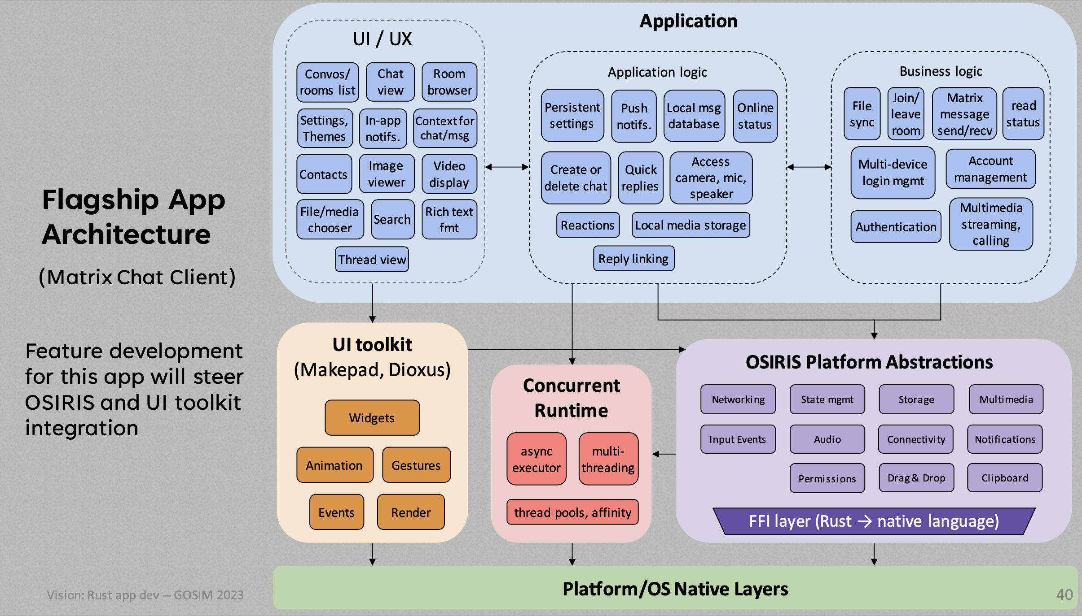Image resolution: width=1082 pixels, height=616 pixels.
Task: Click the FFI layer banner
Action: pyautogui.click(x=874, y=521)
